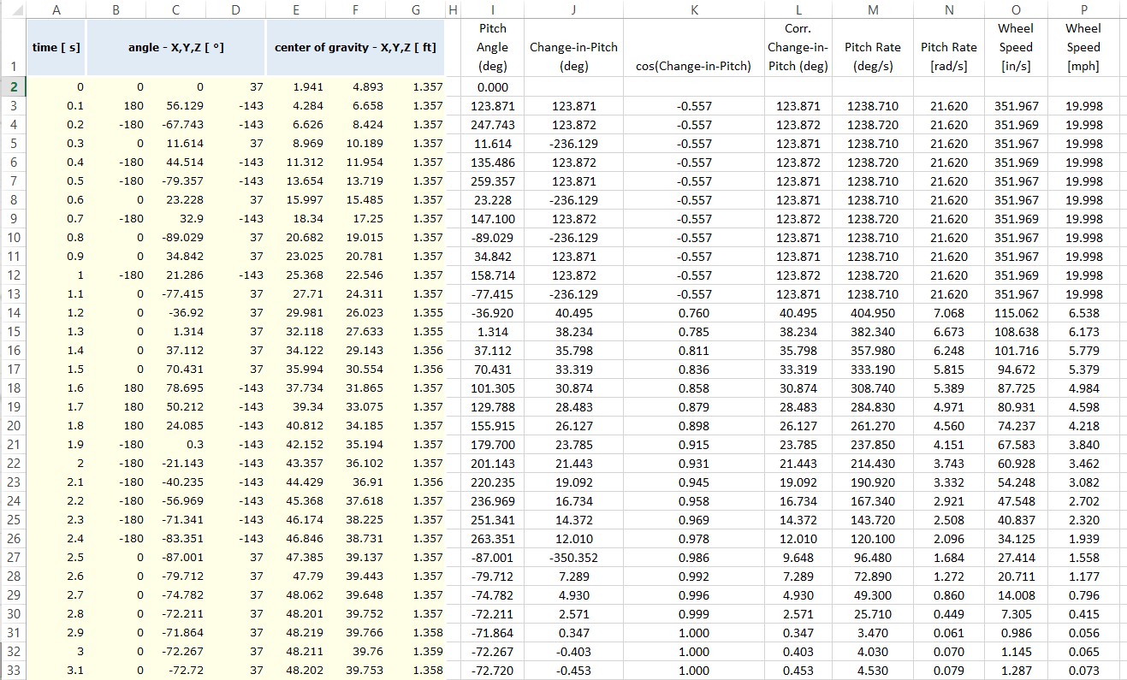Select column P header

pos(1083,9)
